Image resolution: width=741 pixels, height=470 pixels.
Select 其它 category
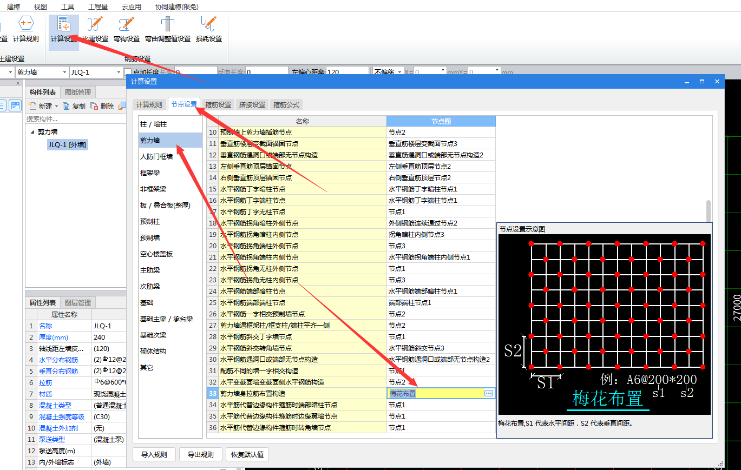[171, 367]
